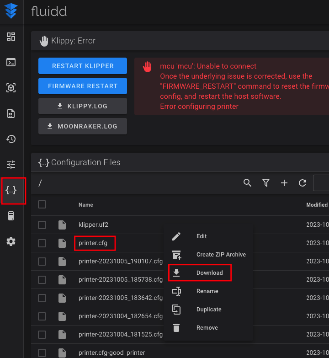The height and width of the screenshot is (358, 329).
Task: Open the Console page in the sidebar
Action: tap(11, 62)
